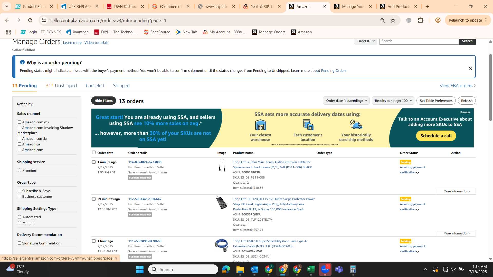Show hidden system tray icons
The image size is (493, 277).
pos(425,269)
